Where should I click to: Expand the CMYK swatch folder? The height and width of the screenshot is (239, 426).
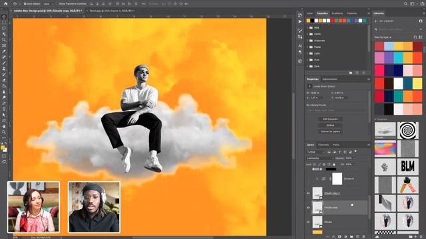(308, 34)
